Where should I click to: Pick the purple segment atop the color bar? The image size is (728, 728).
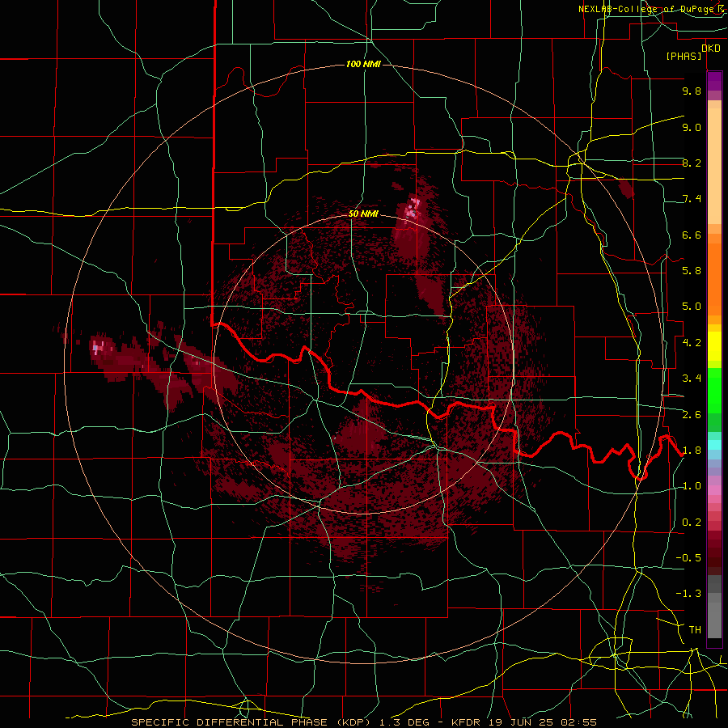point(714,81)
